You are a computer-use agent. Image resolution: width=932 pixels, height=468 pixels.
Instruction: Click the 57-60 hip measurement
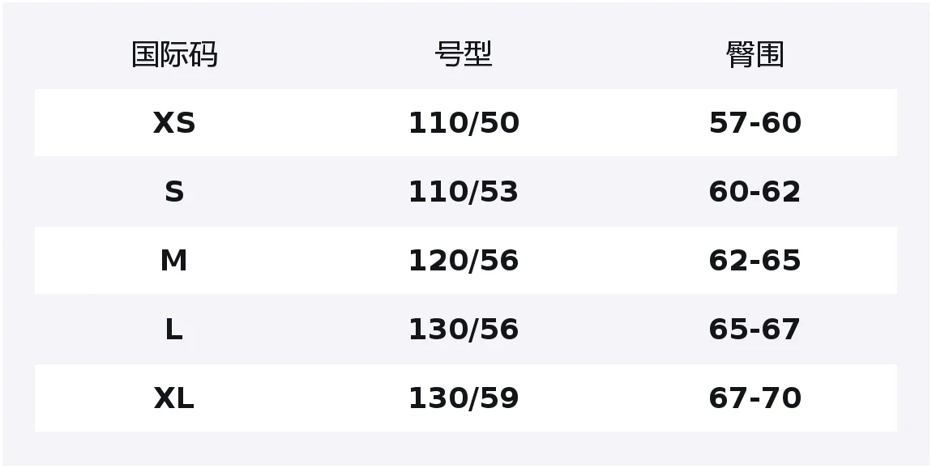click(755, 123)
